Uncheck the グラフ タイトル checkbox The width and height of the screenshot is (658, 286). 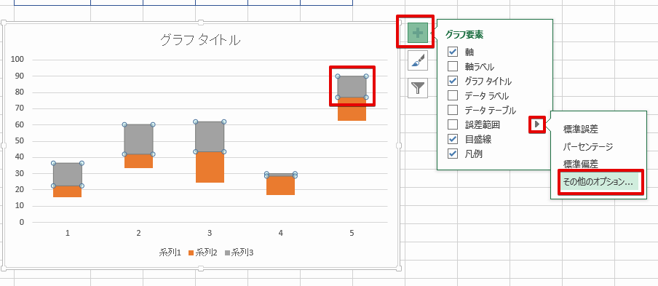(x=453, y=81)
